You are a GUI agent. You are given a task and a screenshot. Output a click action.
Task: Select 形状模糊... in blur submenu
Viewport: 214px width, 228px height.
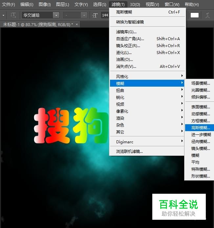tap(200, 176)
